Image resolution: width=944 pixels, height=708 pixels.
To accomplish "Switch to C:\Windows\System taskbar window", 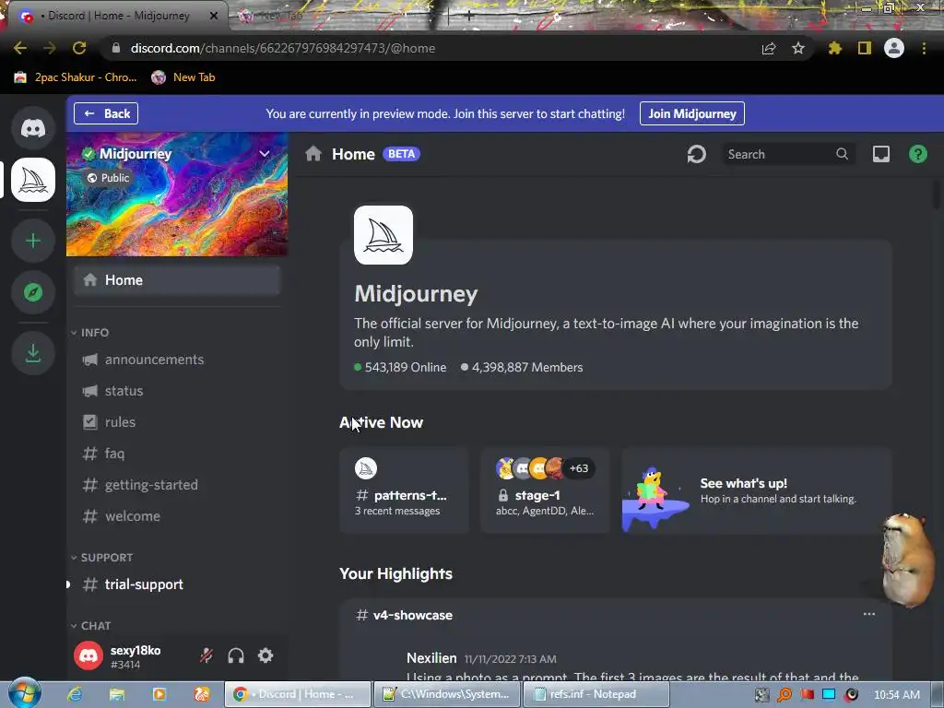I will pos(447,694).
